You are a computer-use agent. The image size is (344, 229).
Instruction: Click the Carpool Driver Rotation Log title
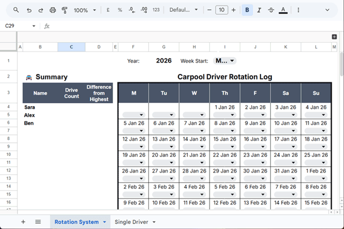point(225,77)
